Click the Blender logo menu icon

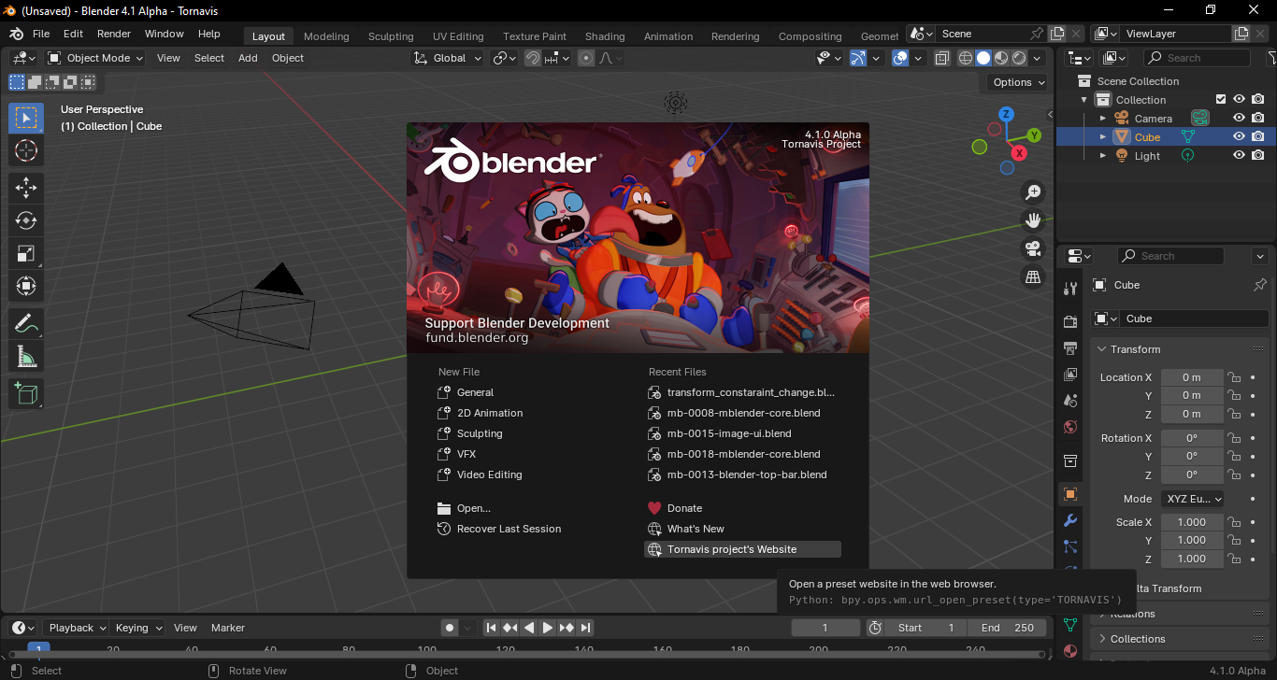click(x=16, y=34)
